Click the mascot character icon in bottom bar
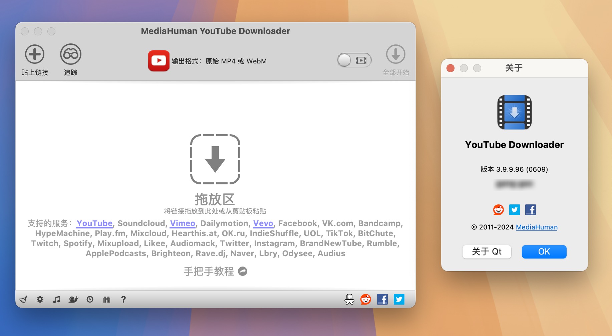Image resolution: width=612 pixels, height=336 pixels. point(349,299)
